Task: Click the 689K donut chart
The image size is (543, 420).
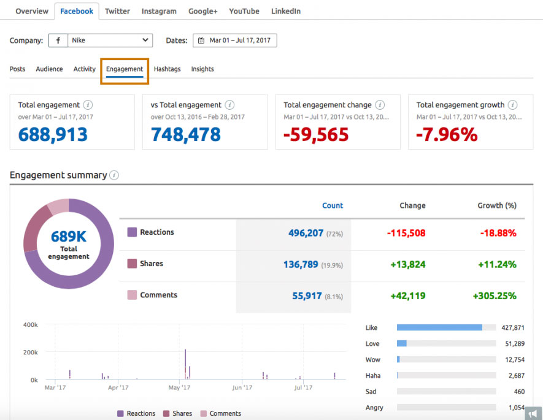Action: 69,244
